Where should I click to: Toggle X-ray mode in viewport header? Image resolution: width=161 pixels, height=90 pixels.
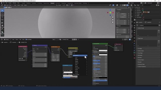point(121,5)
